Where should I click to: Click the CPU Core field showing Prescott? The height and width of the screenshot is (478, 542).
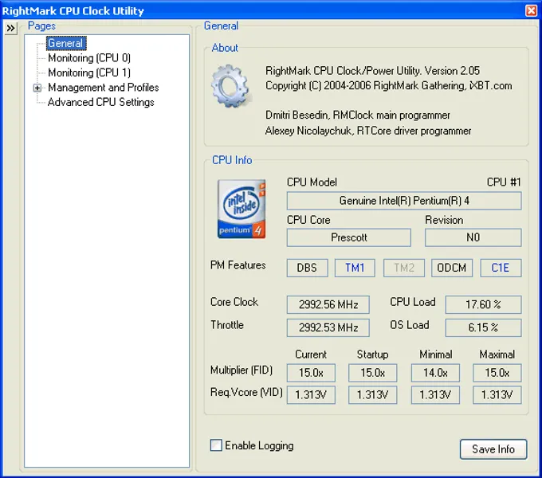(349, 237)
